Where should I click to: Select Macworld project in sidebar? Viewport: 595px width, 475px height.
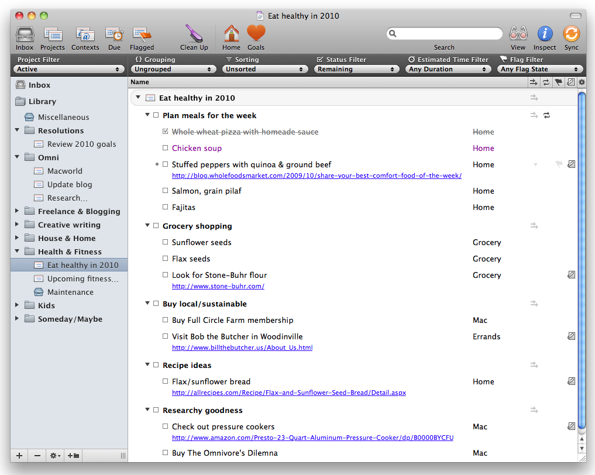(x=64, y=171)
